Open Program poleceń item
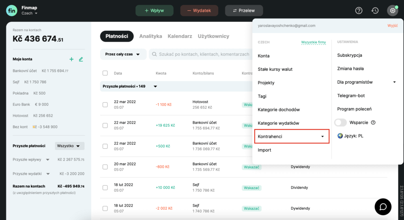This screenshot has width=404, height=220. pos(354,109)
